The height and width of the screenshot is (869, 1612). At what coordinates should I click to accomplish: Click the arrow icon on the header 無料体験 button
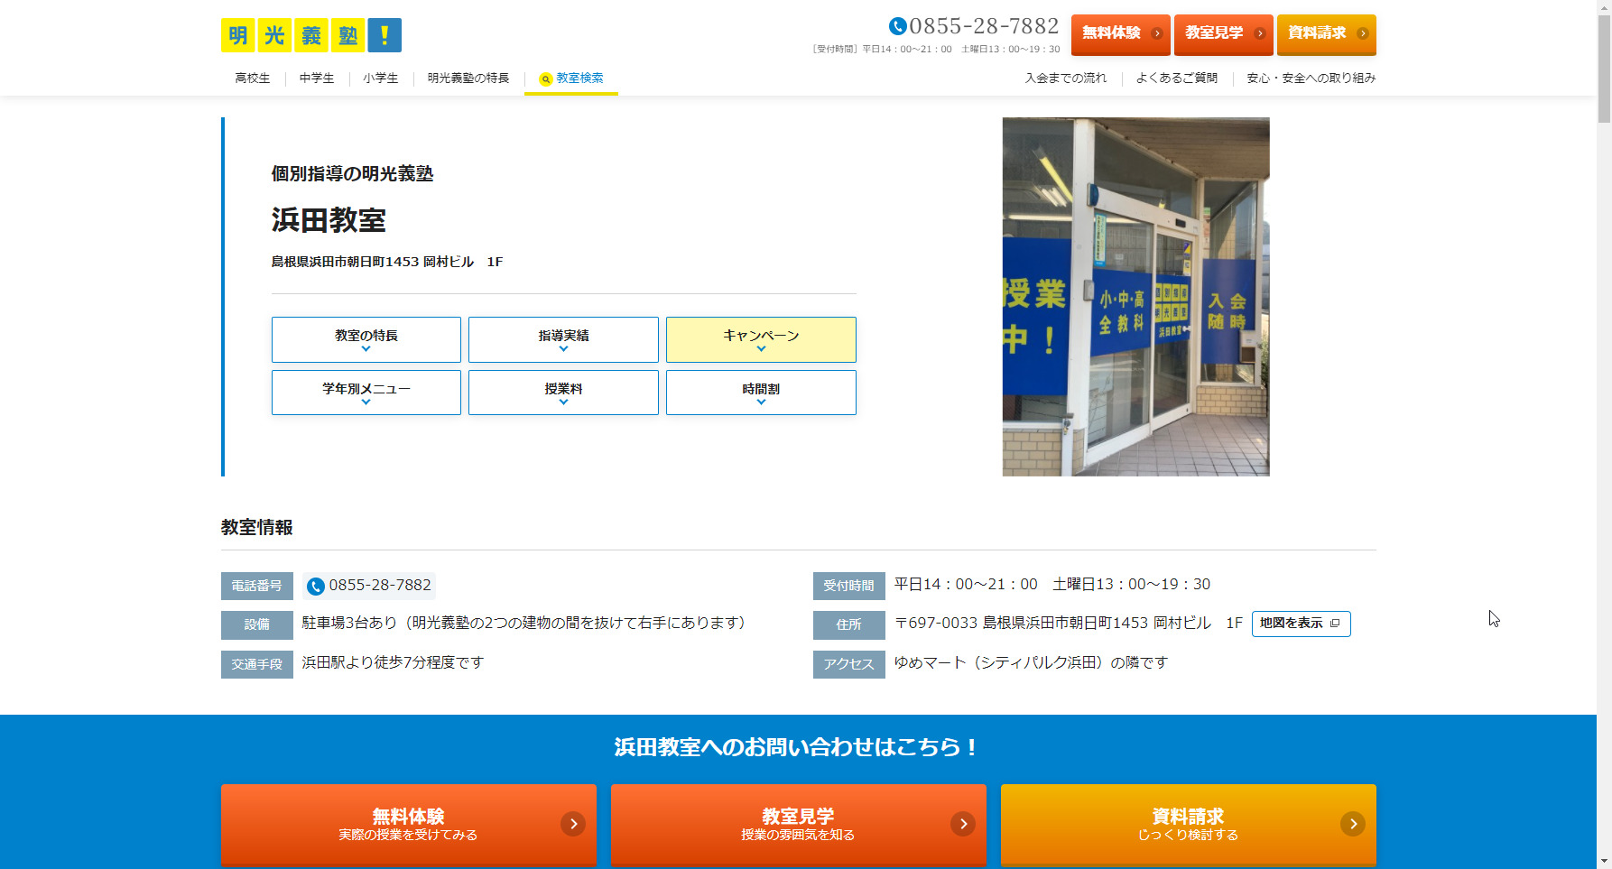1157,33
